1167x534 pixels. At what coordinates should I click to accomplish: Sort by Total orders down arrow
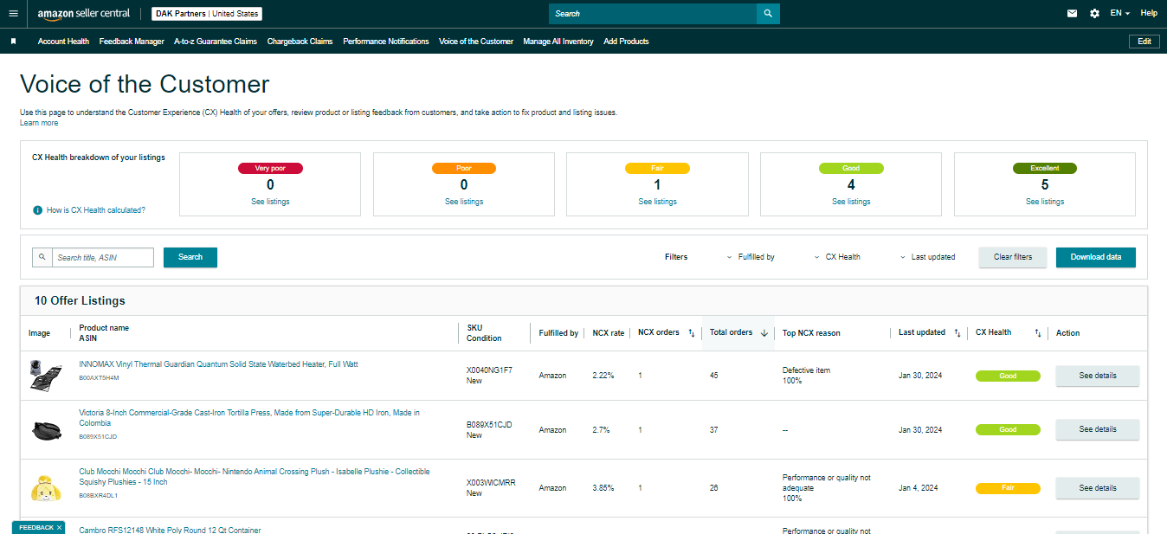pos(764,333)
